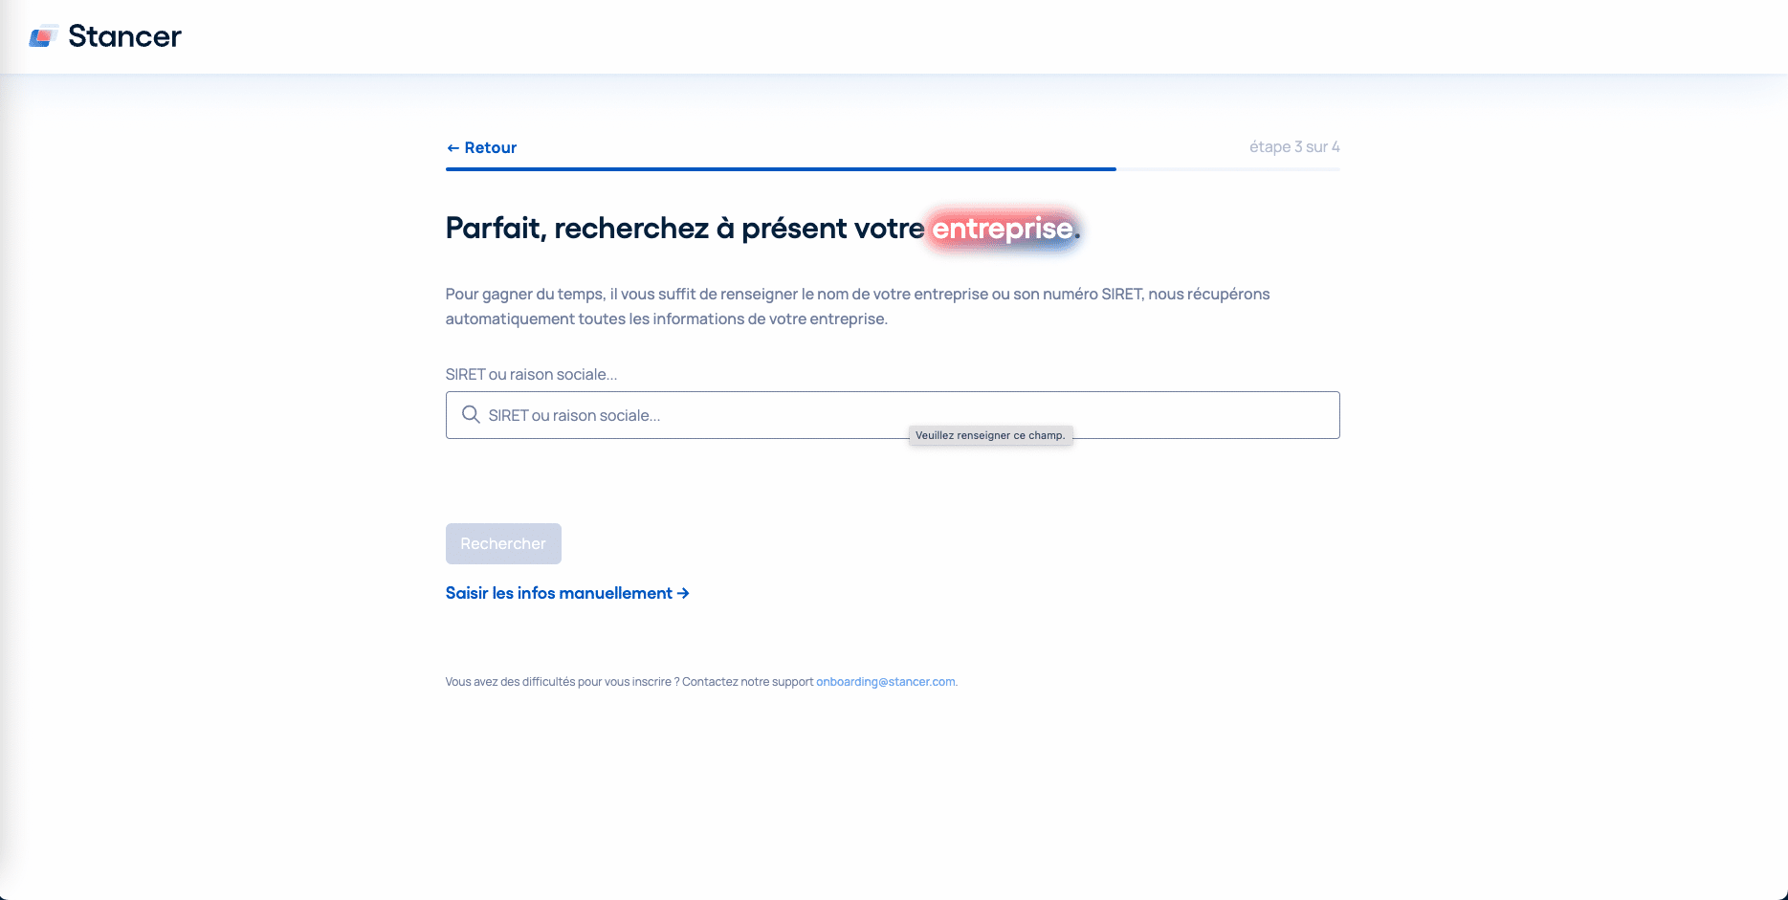Click the magnifying glass search icon
Screen dimensions: 1788x900
[471, 415]
